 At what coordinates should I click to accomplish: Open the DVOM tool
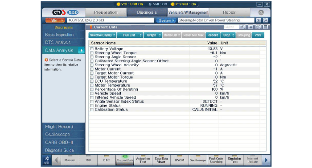[180, 160]
